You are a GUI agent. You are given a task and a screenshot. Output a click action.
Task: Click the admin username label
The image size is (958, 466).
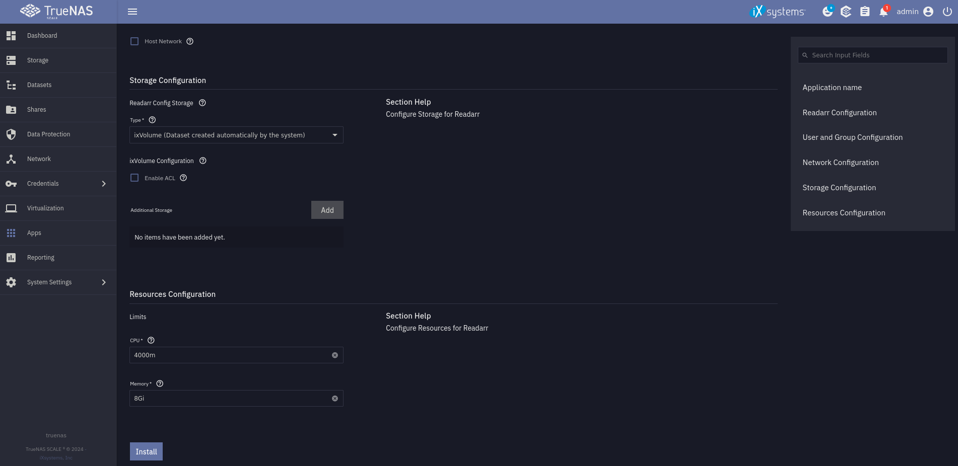[x=908, y=12]
